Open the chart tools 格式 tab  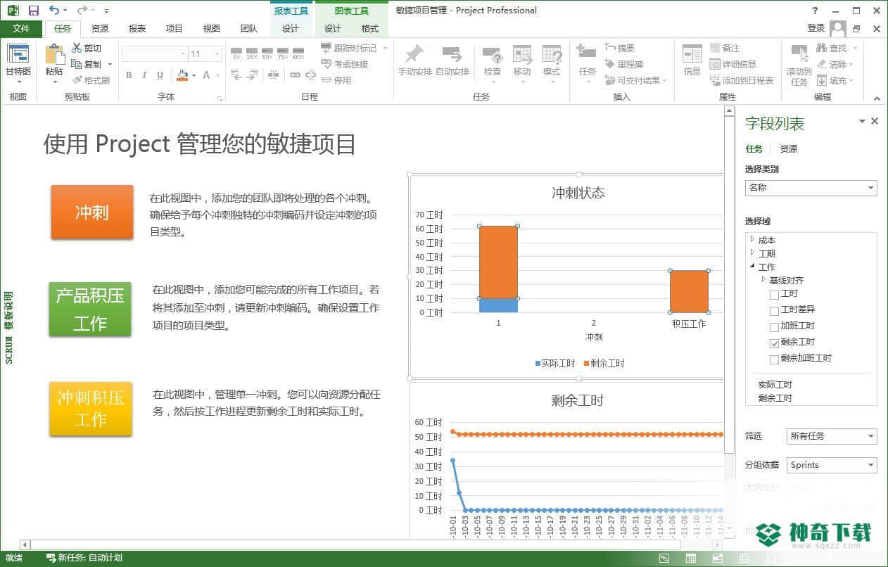click(x=370, y=29)
